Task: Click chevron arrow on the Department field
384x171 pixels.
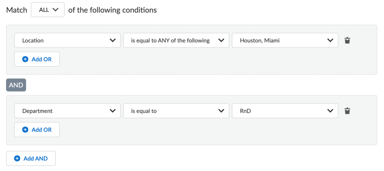Action: coord(113,111)
